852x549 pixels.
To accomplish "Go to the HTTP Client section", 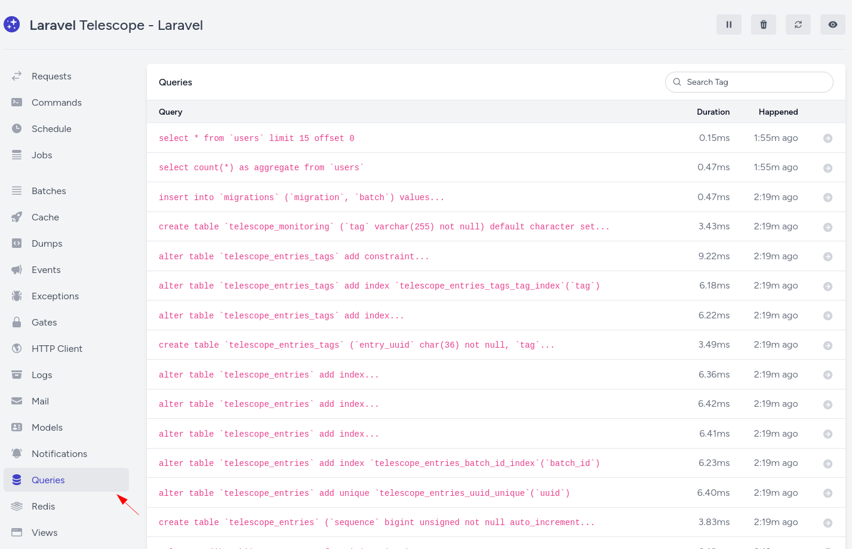I will [x=66, y=348].
